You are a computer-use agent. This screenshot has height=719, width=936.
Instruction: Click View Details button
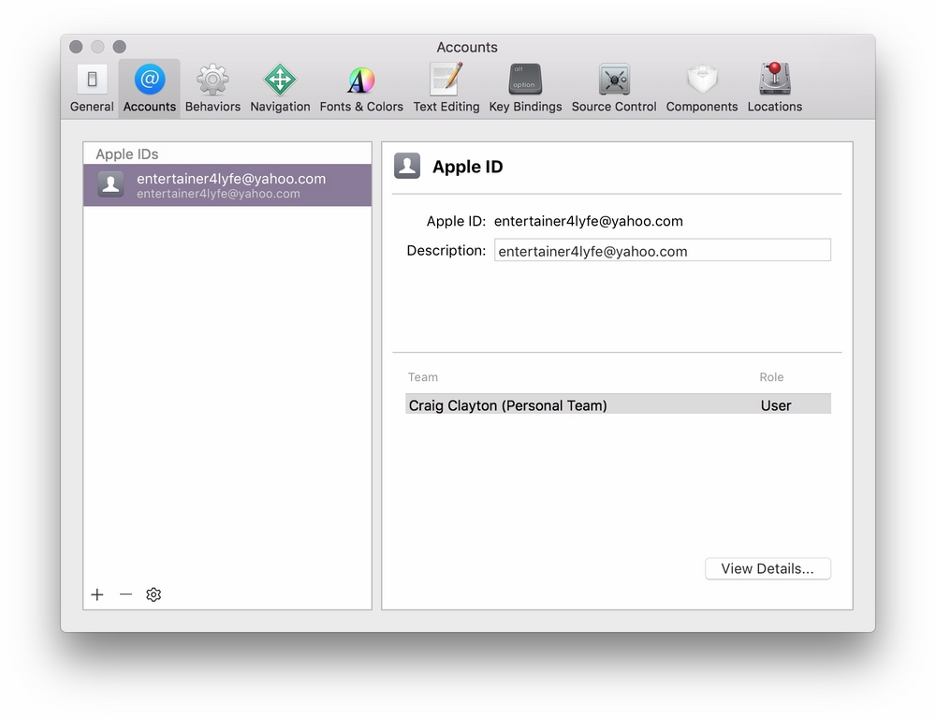[x=768, y=568]
